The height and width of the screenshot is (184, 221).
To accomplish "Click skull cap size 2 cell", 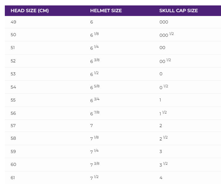I will coord(161,126).
